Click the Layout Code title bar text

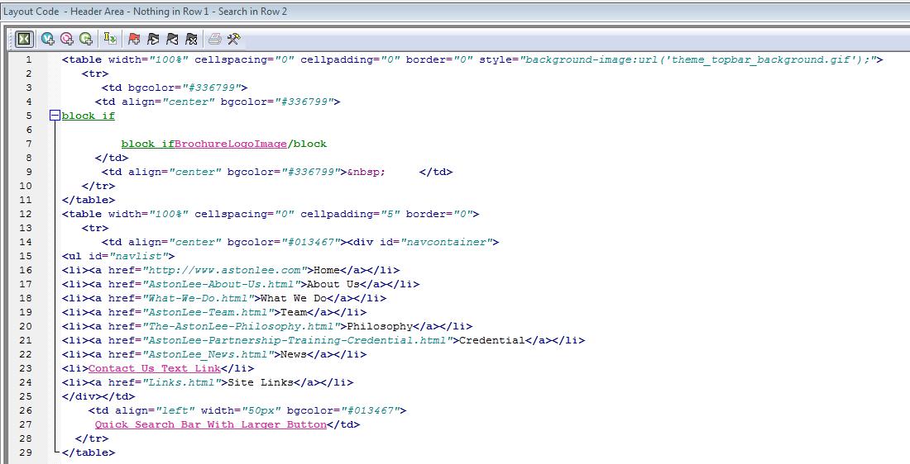tap(145, 12)
